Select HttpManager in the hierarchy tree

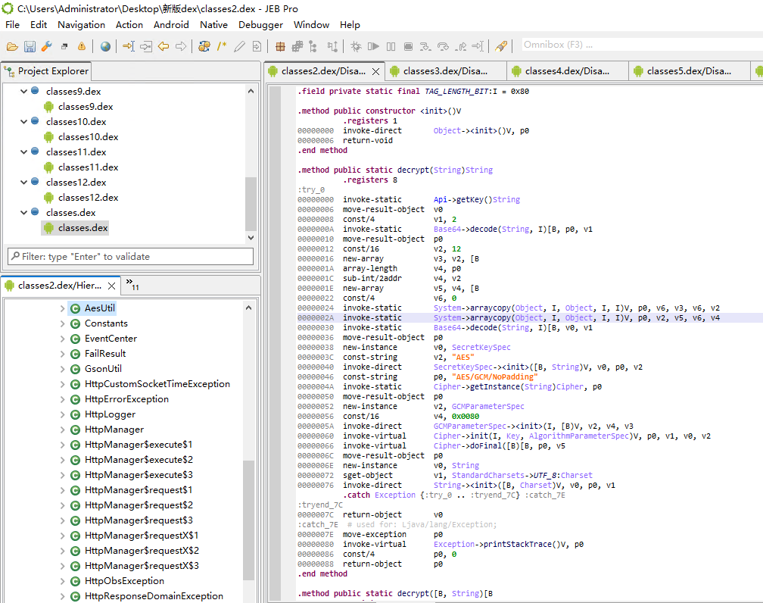point(114,430)
